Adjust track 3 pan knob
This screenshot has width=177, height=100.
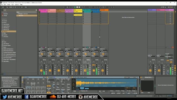(59, 68)
